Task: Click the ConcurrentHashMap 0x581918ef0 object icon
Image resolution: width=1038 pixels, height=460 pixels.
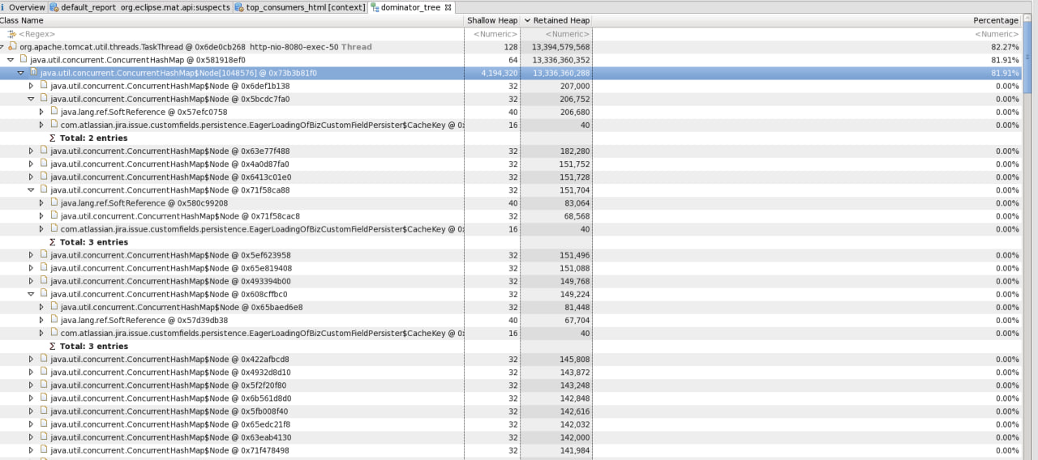Action: pos(24,60)
